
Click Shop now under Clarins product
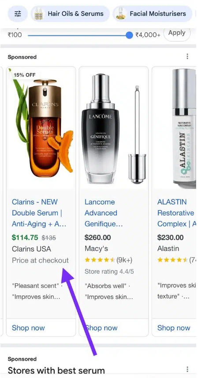[28, 328]
